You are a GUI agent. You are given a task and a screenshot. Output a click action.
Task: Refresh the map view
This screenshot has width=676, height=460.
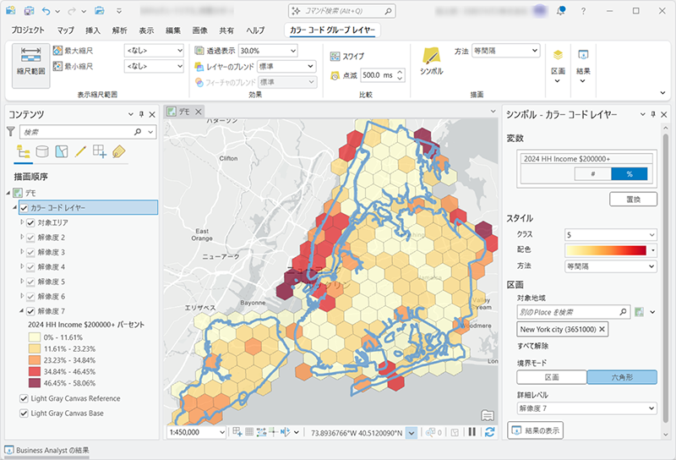[x=489, y=432]
